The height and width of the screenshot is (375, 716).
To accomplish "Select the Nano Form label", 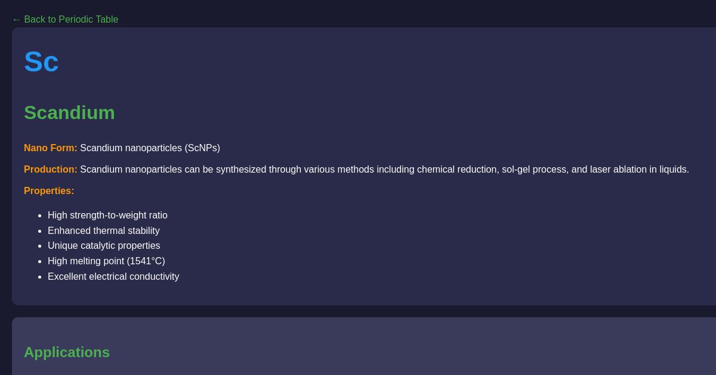I will (x=51, y=148).
